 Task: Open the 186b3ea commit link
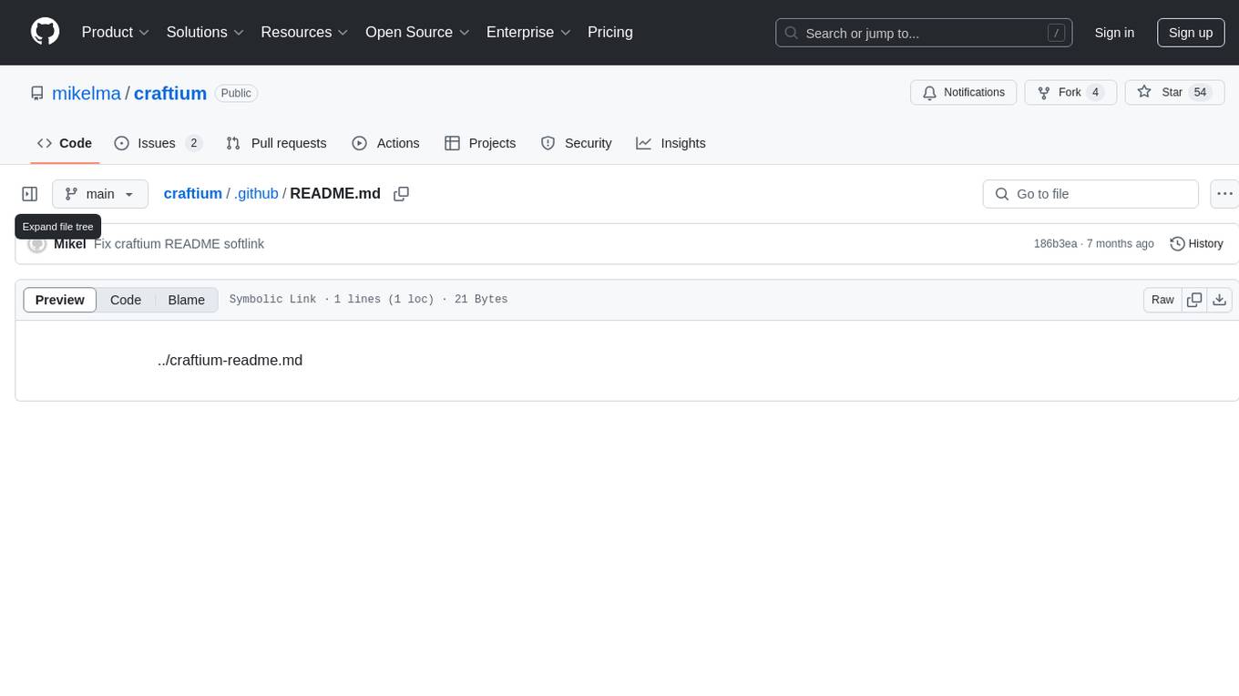coord(1055,244)
